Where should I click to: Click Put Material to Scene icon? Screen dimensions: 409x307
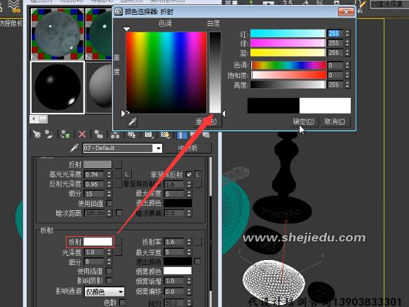[49, 135]
